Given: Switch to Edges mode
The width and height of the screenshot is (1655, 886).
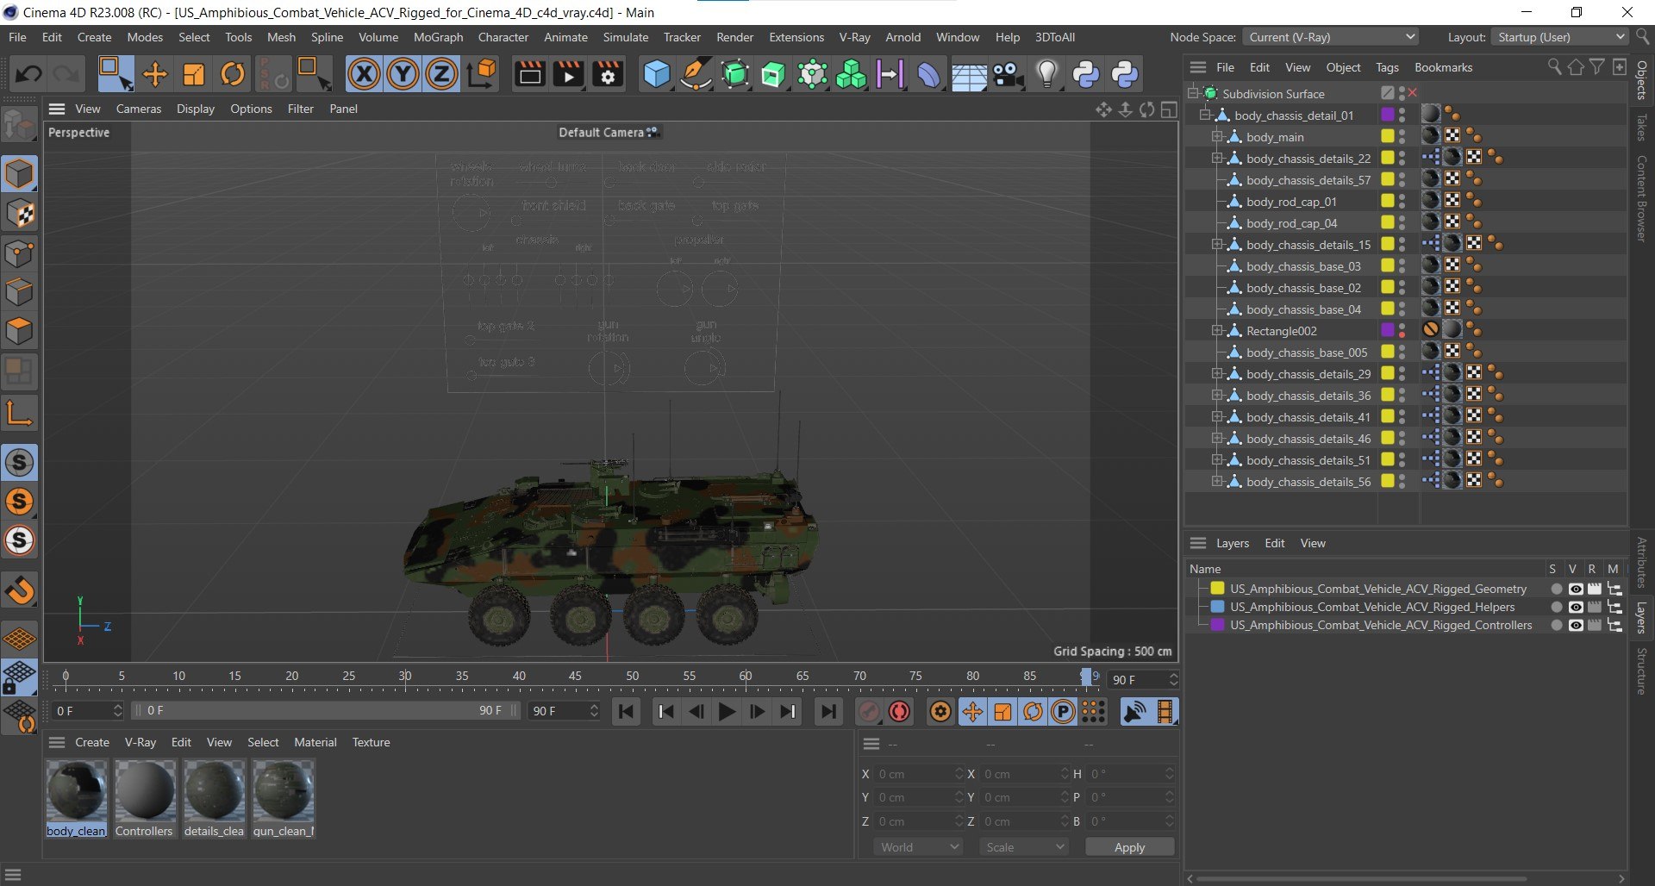Looking at the screenshot, I should [x=19, y=293].
